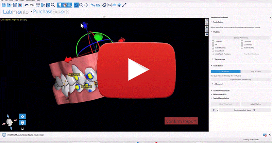
Task: Click Continue to Edit Steps
Action: pos(244,110)
